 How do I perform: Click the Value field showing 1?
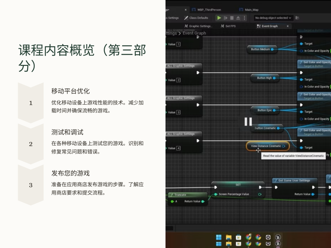[178, 44]
